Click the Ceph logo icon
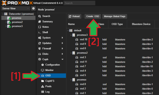159x95 pixels. pos(40,59)
